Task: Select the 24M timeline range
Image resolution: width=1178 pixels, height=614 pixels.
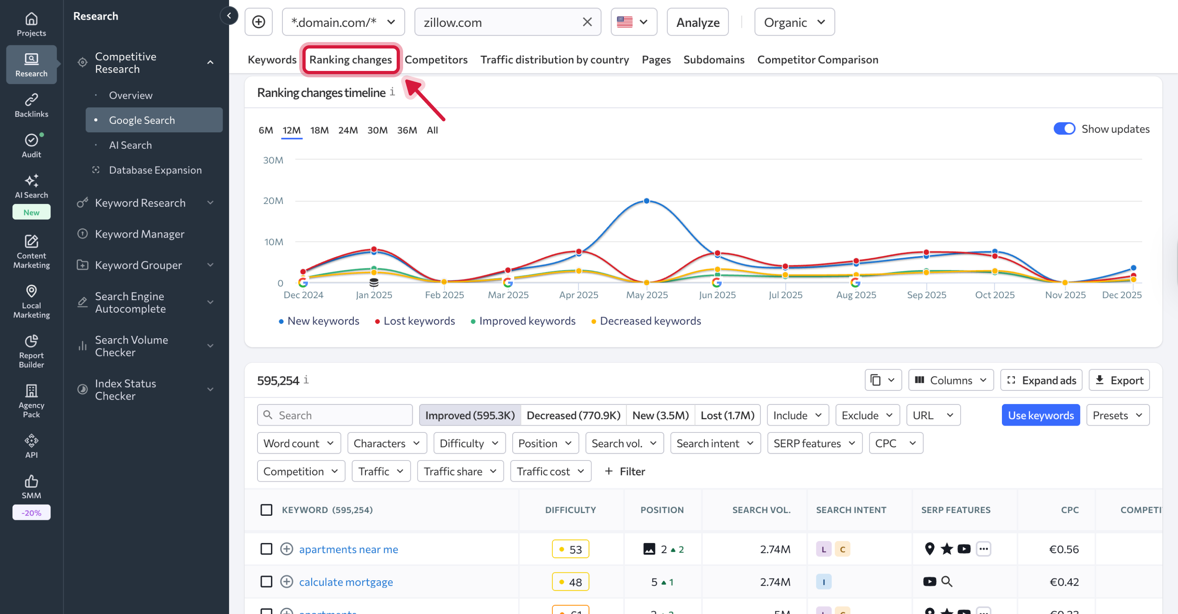Action: click(348, 130)
